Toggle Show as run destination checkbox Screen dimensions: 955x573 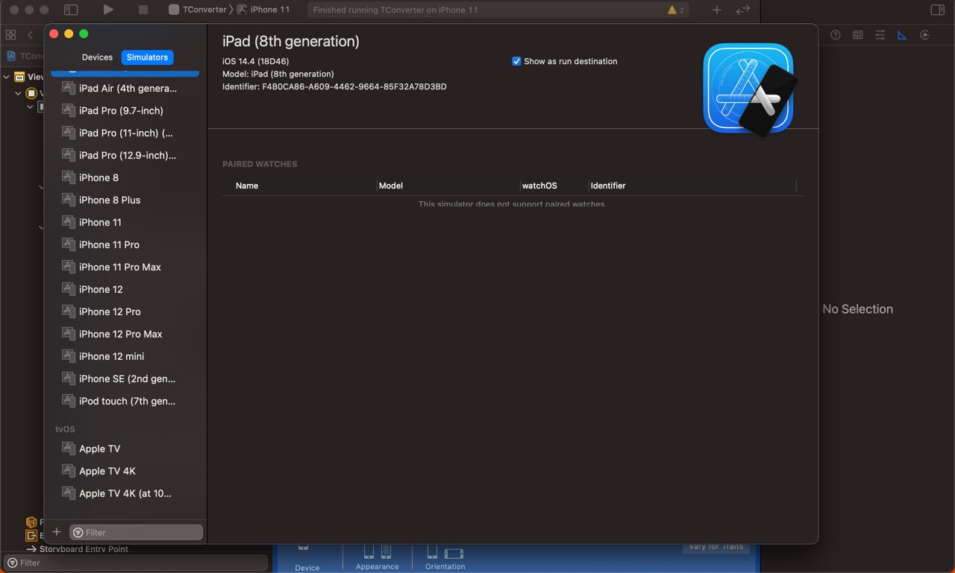pos(516,61)
